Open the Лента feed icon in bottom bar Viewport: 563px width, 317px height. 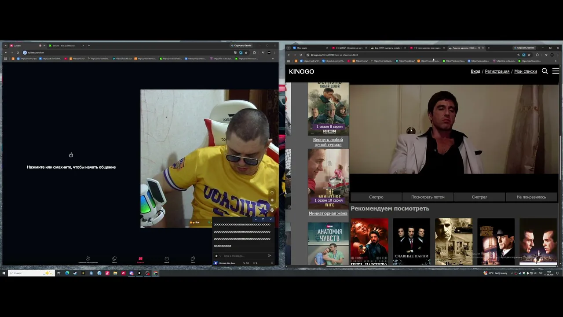tap(114, 260)
